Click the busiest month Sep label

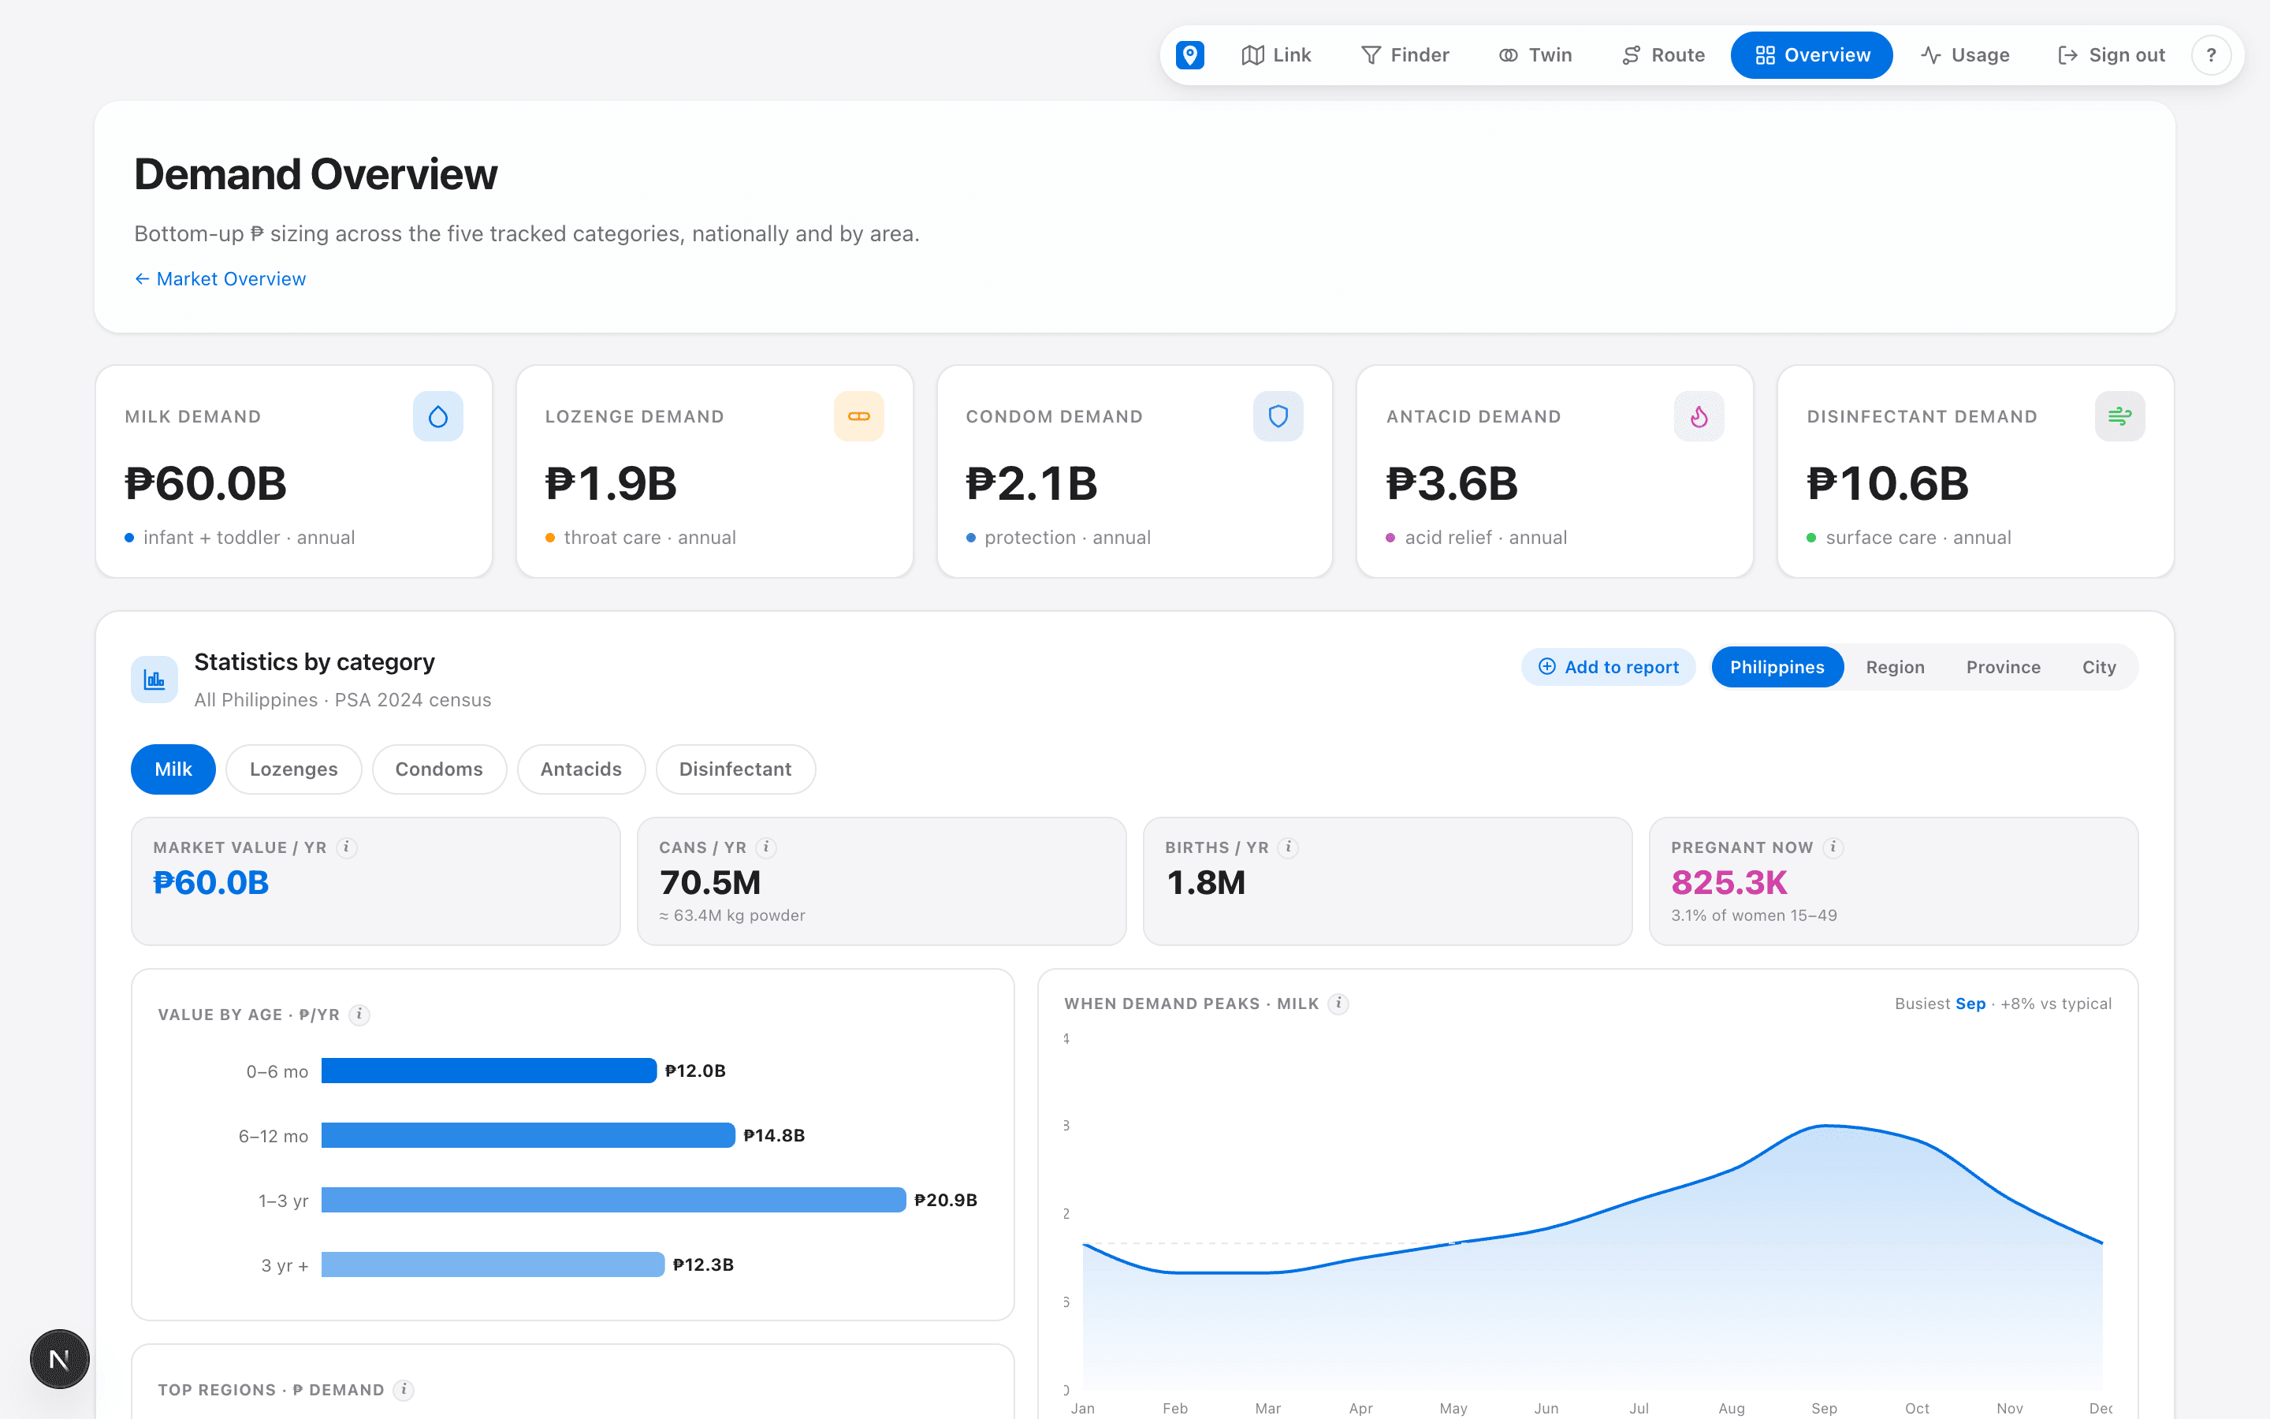(1970, 1004)
